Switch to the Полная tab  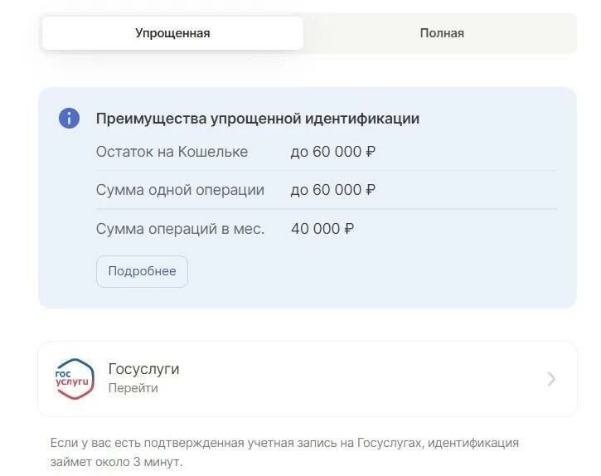[442, 33]
